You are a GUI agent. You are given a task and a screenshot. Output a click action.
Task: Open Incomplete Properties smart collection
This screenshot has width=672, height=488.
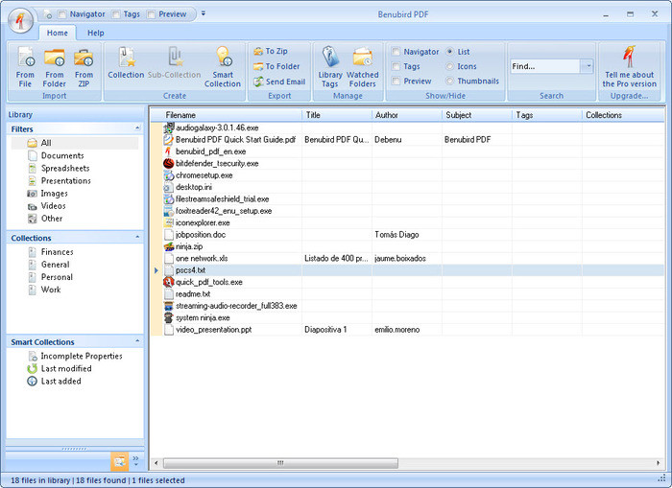[75, 356]
